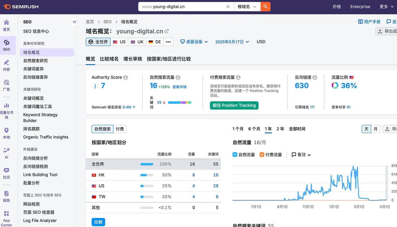
Task: Toggle off the 自然流量 checkbox
Action: tap(235, 155)
